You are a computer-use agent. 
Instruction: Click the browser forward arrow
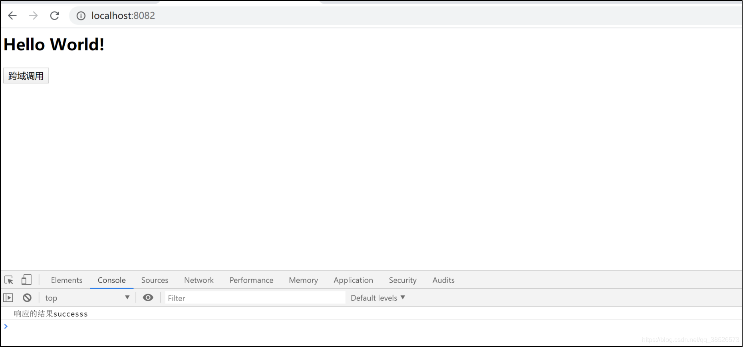pyautogui.click(x=34, y=16)
